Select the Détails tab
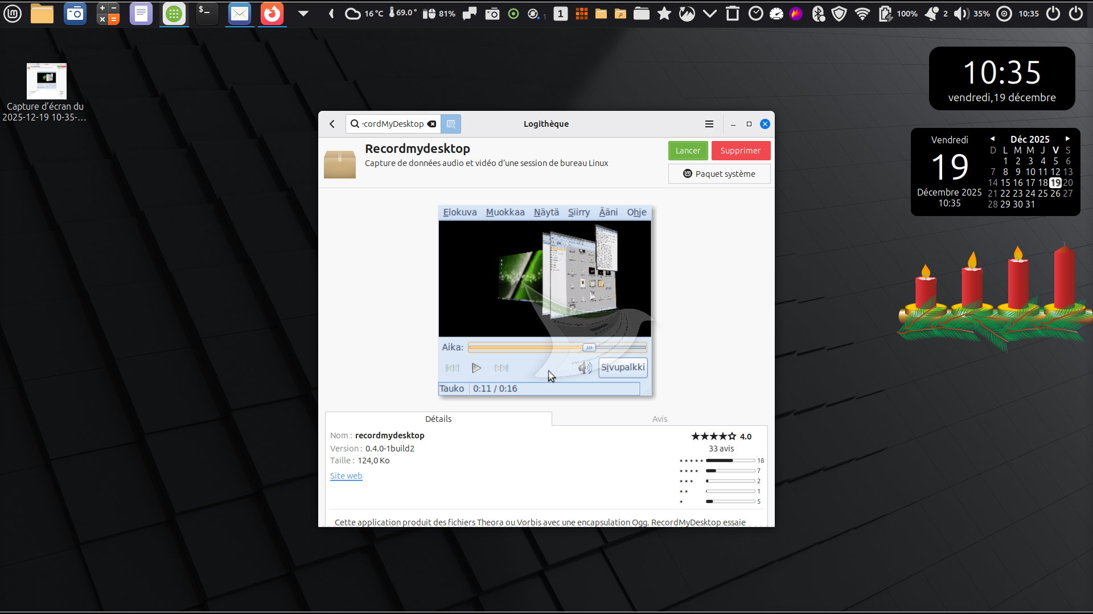Screen dimensions: 1093x614 (438, 419)
